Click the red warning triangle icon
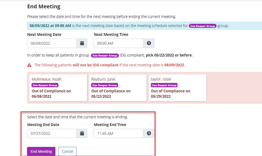Viewport: 262px width, 156px height. tap(29, 65)
